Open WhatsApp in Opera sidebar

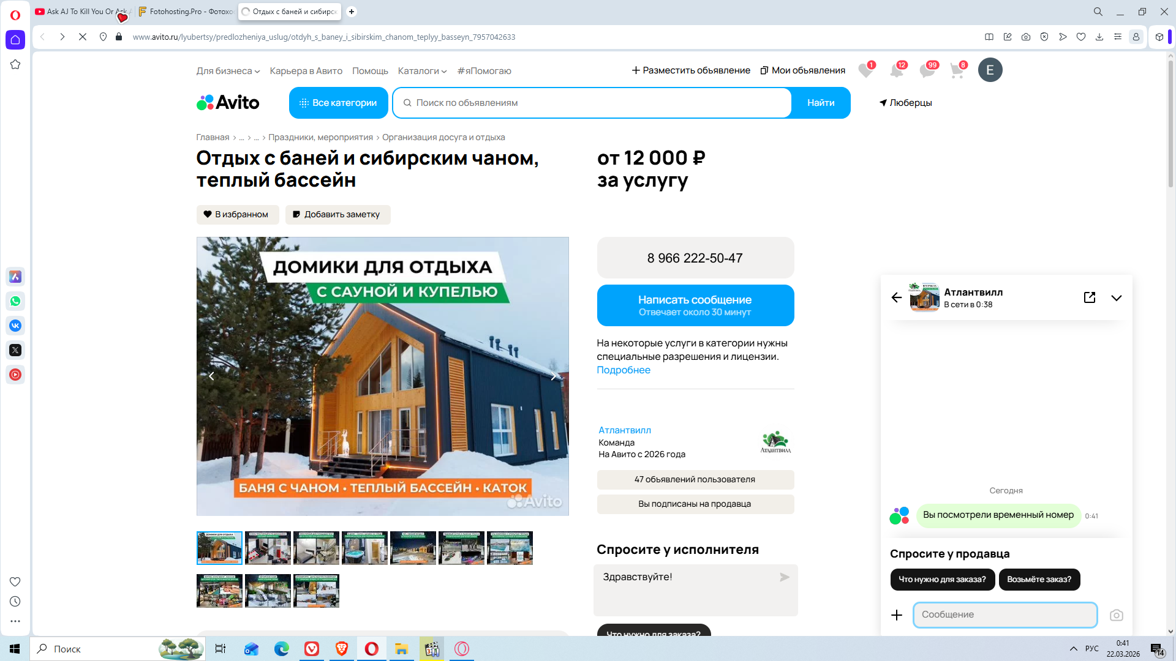[15, 301]
